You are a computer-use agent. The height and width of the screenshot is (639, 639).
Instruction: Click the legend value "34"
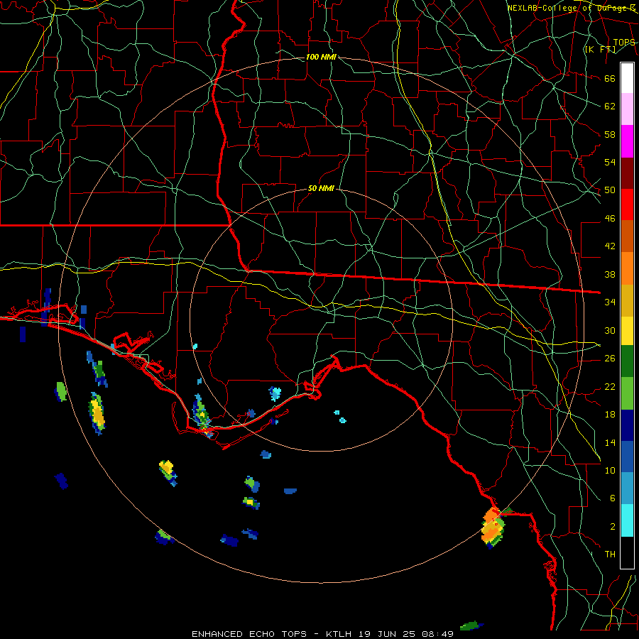(610, 302)
